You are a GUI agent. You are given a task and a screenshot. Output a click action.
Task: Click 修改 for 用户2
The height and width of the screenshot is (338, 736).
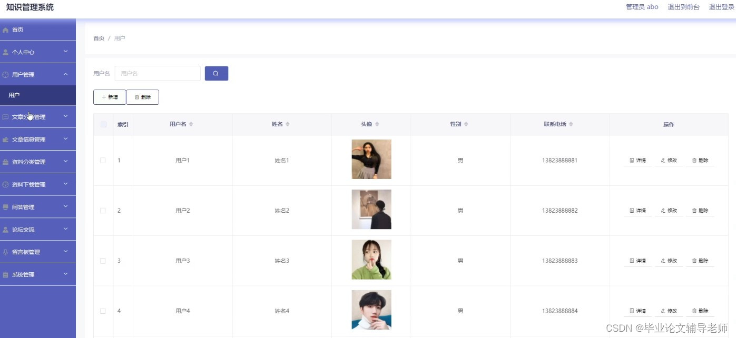pos(669,211)
